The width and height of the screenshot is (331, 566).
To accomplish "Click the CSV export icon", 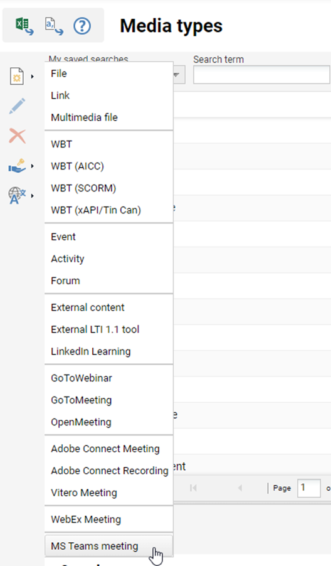I will coord(54,26).
